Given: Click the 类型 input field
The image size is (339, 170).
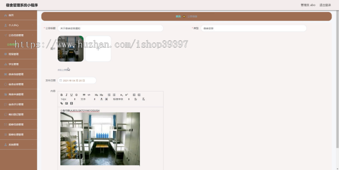Looking at the screenshot, I should click(253, 28).
